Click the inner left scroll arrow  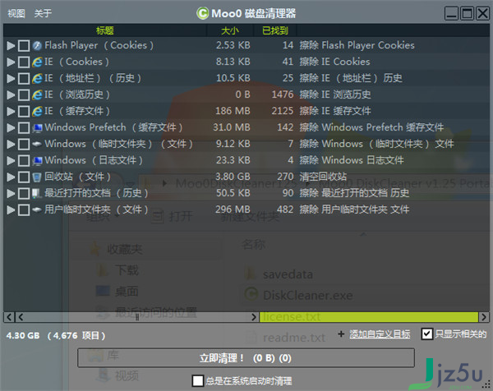[21, 317]
